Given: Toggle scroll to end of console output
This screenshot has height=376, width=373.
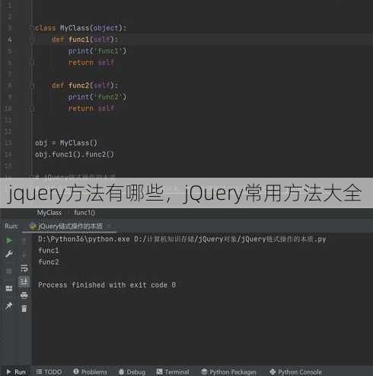Looking at the screenshot, I should [x=24, y=281].
